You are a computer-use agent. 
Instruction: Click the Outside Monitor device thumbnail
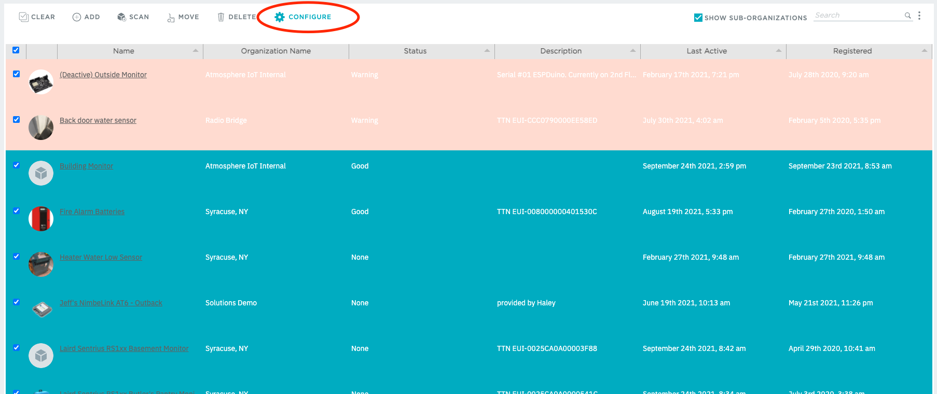tap(41, 82)
